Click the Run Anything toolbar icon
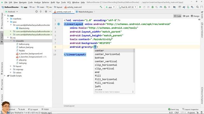The image size is (204, 114). (x=180, y=7)
